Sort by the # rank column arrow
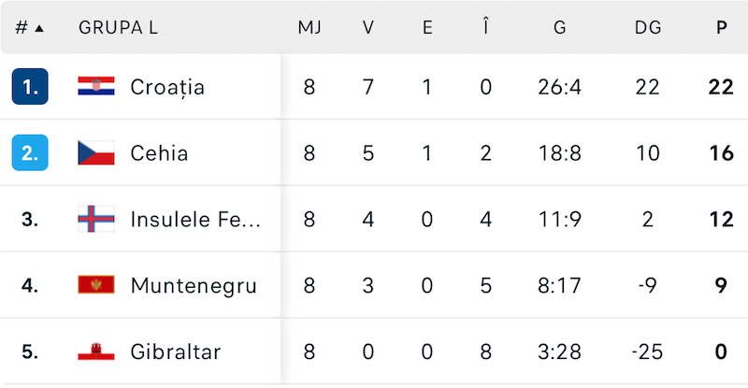The image size is (748, 388). (x=39, y=28)
